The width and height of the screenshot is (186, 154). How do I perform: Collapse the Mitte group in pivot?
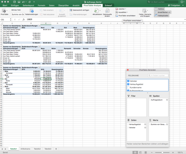tap(4, 71)
